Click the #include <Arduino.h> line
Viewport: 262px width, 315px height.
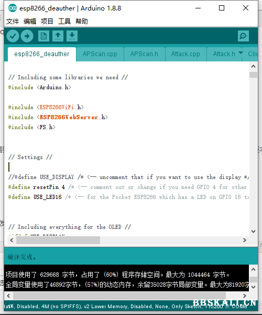[39, 87]
